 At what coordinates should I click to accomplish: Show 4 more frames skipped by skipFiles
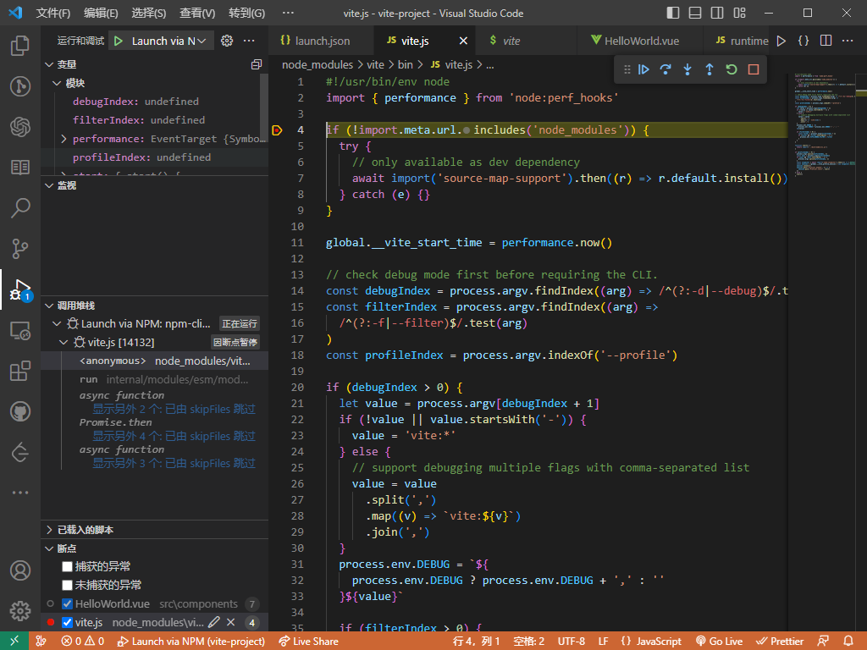point(174,436)
